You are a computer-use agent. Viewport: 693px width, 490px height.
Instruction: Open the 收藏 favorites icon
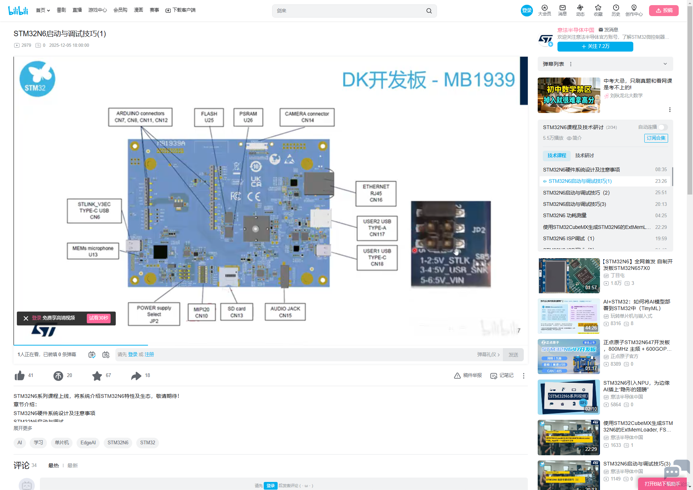click(598, 10)
